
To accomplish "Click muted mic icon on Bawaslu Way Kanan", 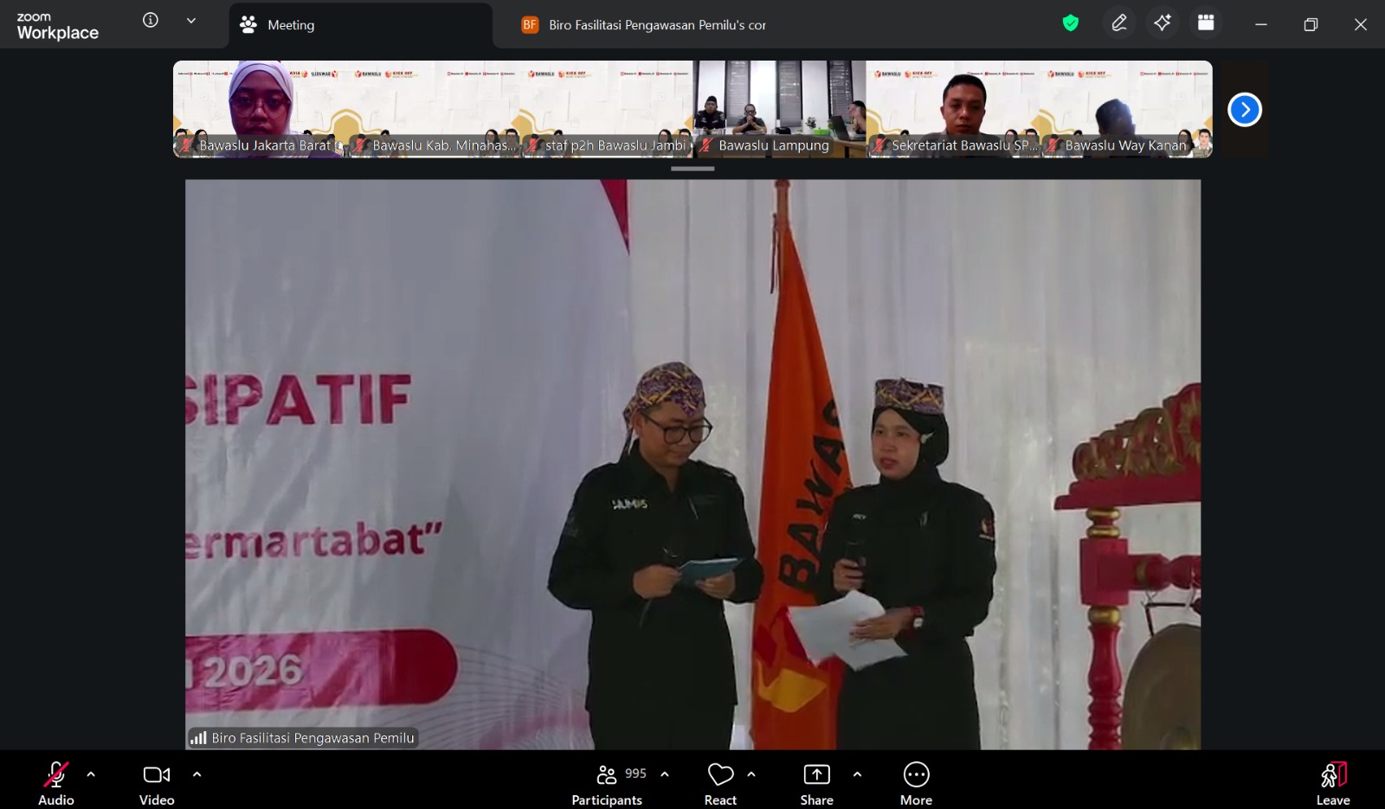I will (1052, 145).
